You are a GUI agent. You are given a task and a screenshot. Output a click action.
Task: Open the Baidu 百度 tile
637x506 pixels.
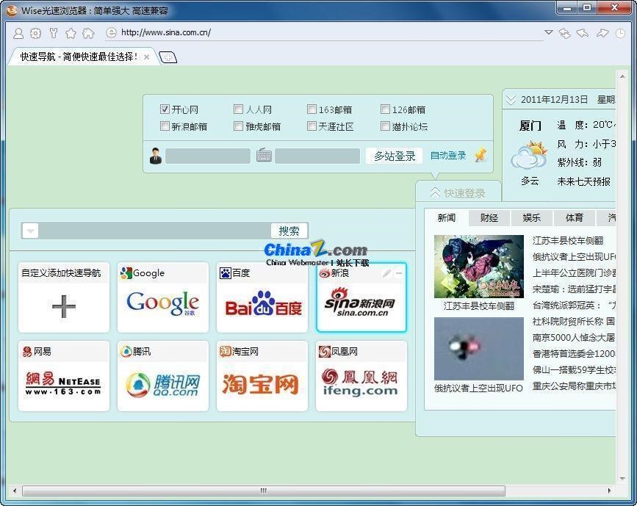(x=262, y=297)
